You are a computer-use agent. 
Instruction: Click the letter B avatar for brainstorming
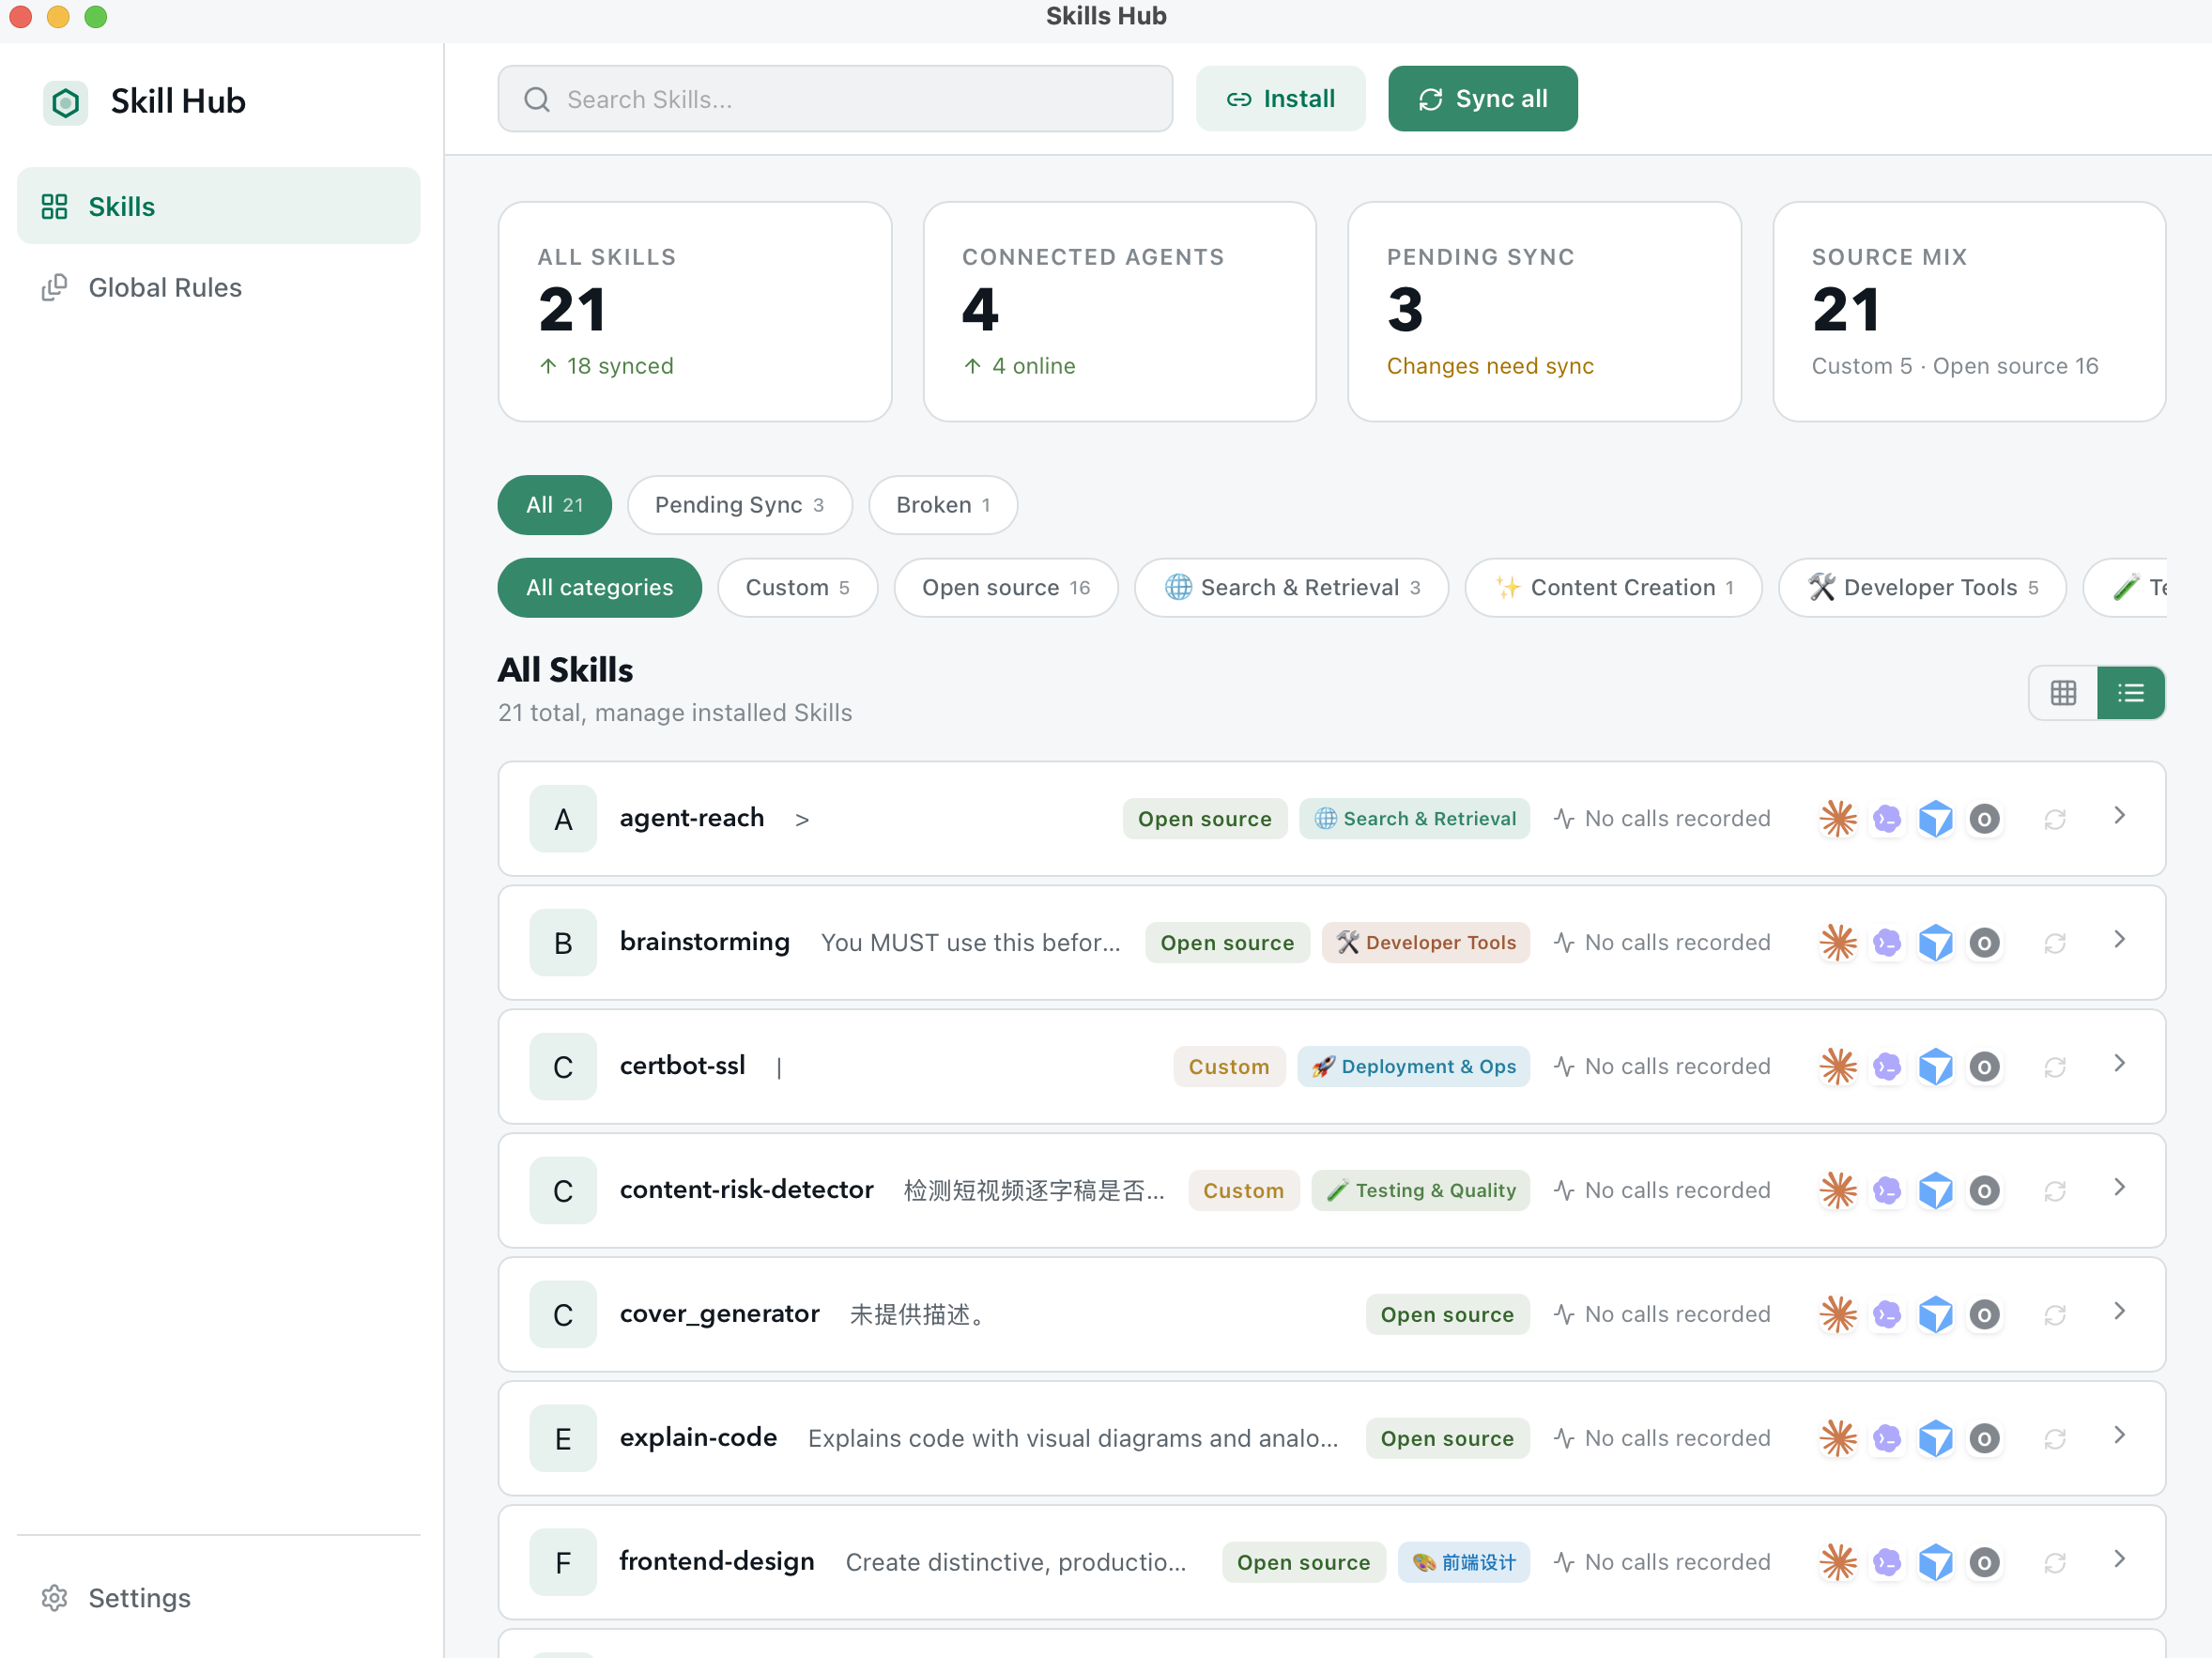tap(563, 943)
